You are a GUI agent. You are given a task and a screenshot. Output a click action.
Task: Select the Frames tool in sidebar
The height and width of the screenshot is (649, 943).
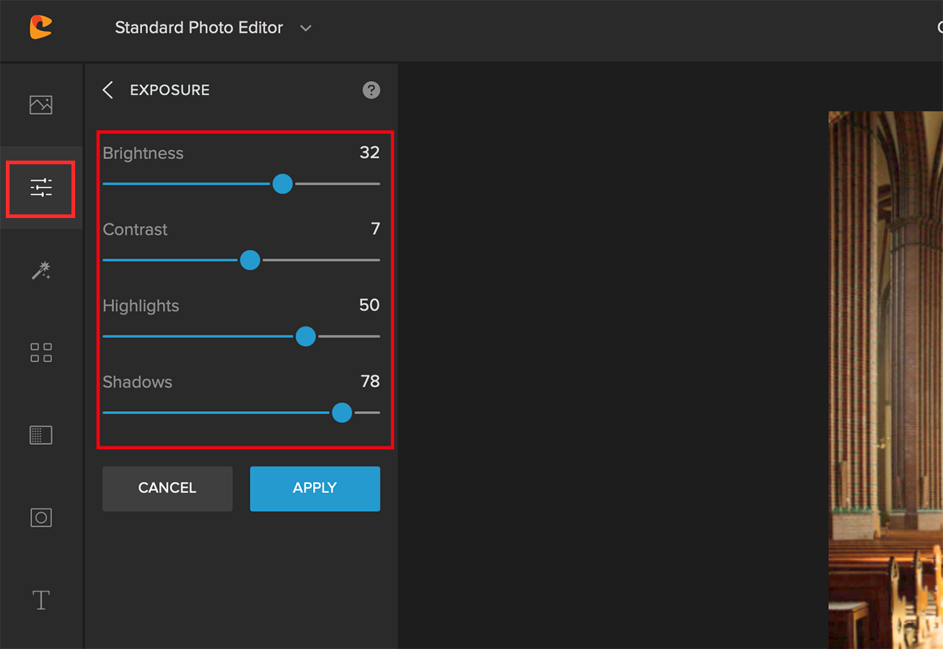pyautogui.click(x=41, y=435)
